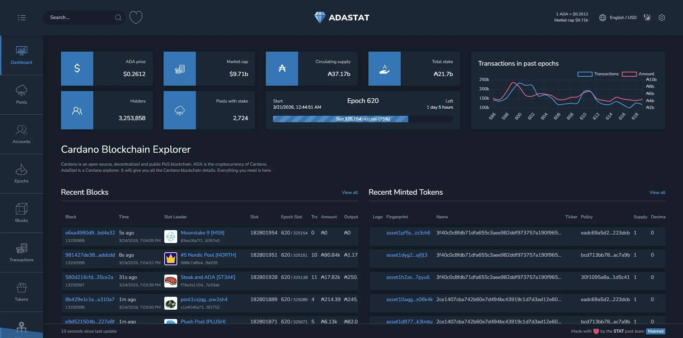Open Transactions sidebar section
The image size is (683, 338).
click(x=22, y=253)
